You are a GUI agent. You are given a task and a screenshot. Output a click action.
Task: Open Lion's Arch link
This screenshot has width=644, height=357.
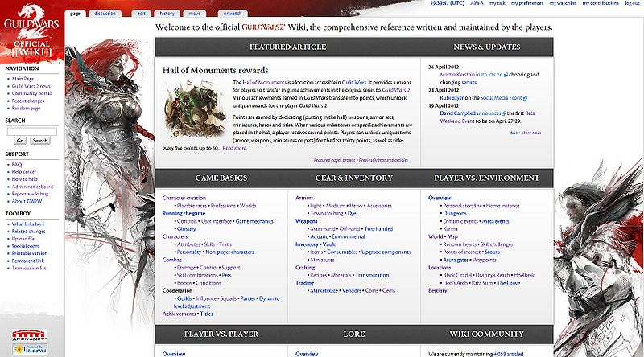pyautogui.click(x=455, y=284)
